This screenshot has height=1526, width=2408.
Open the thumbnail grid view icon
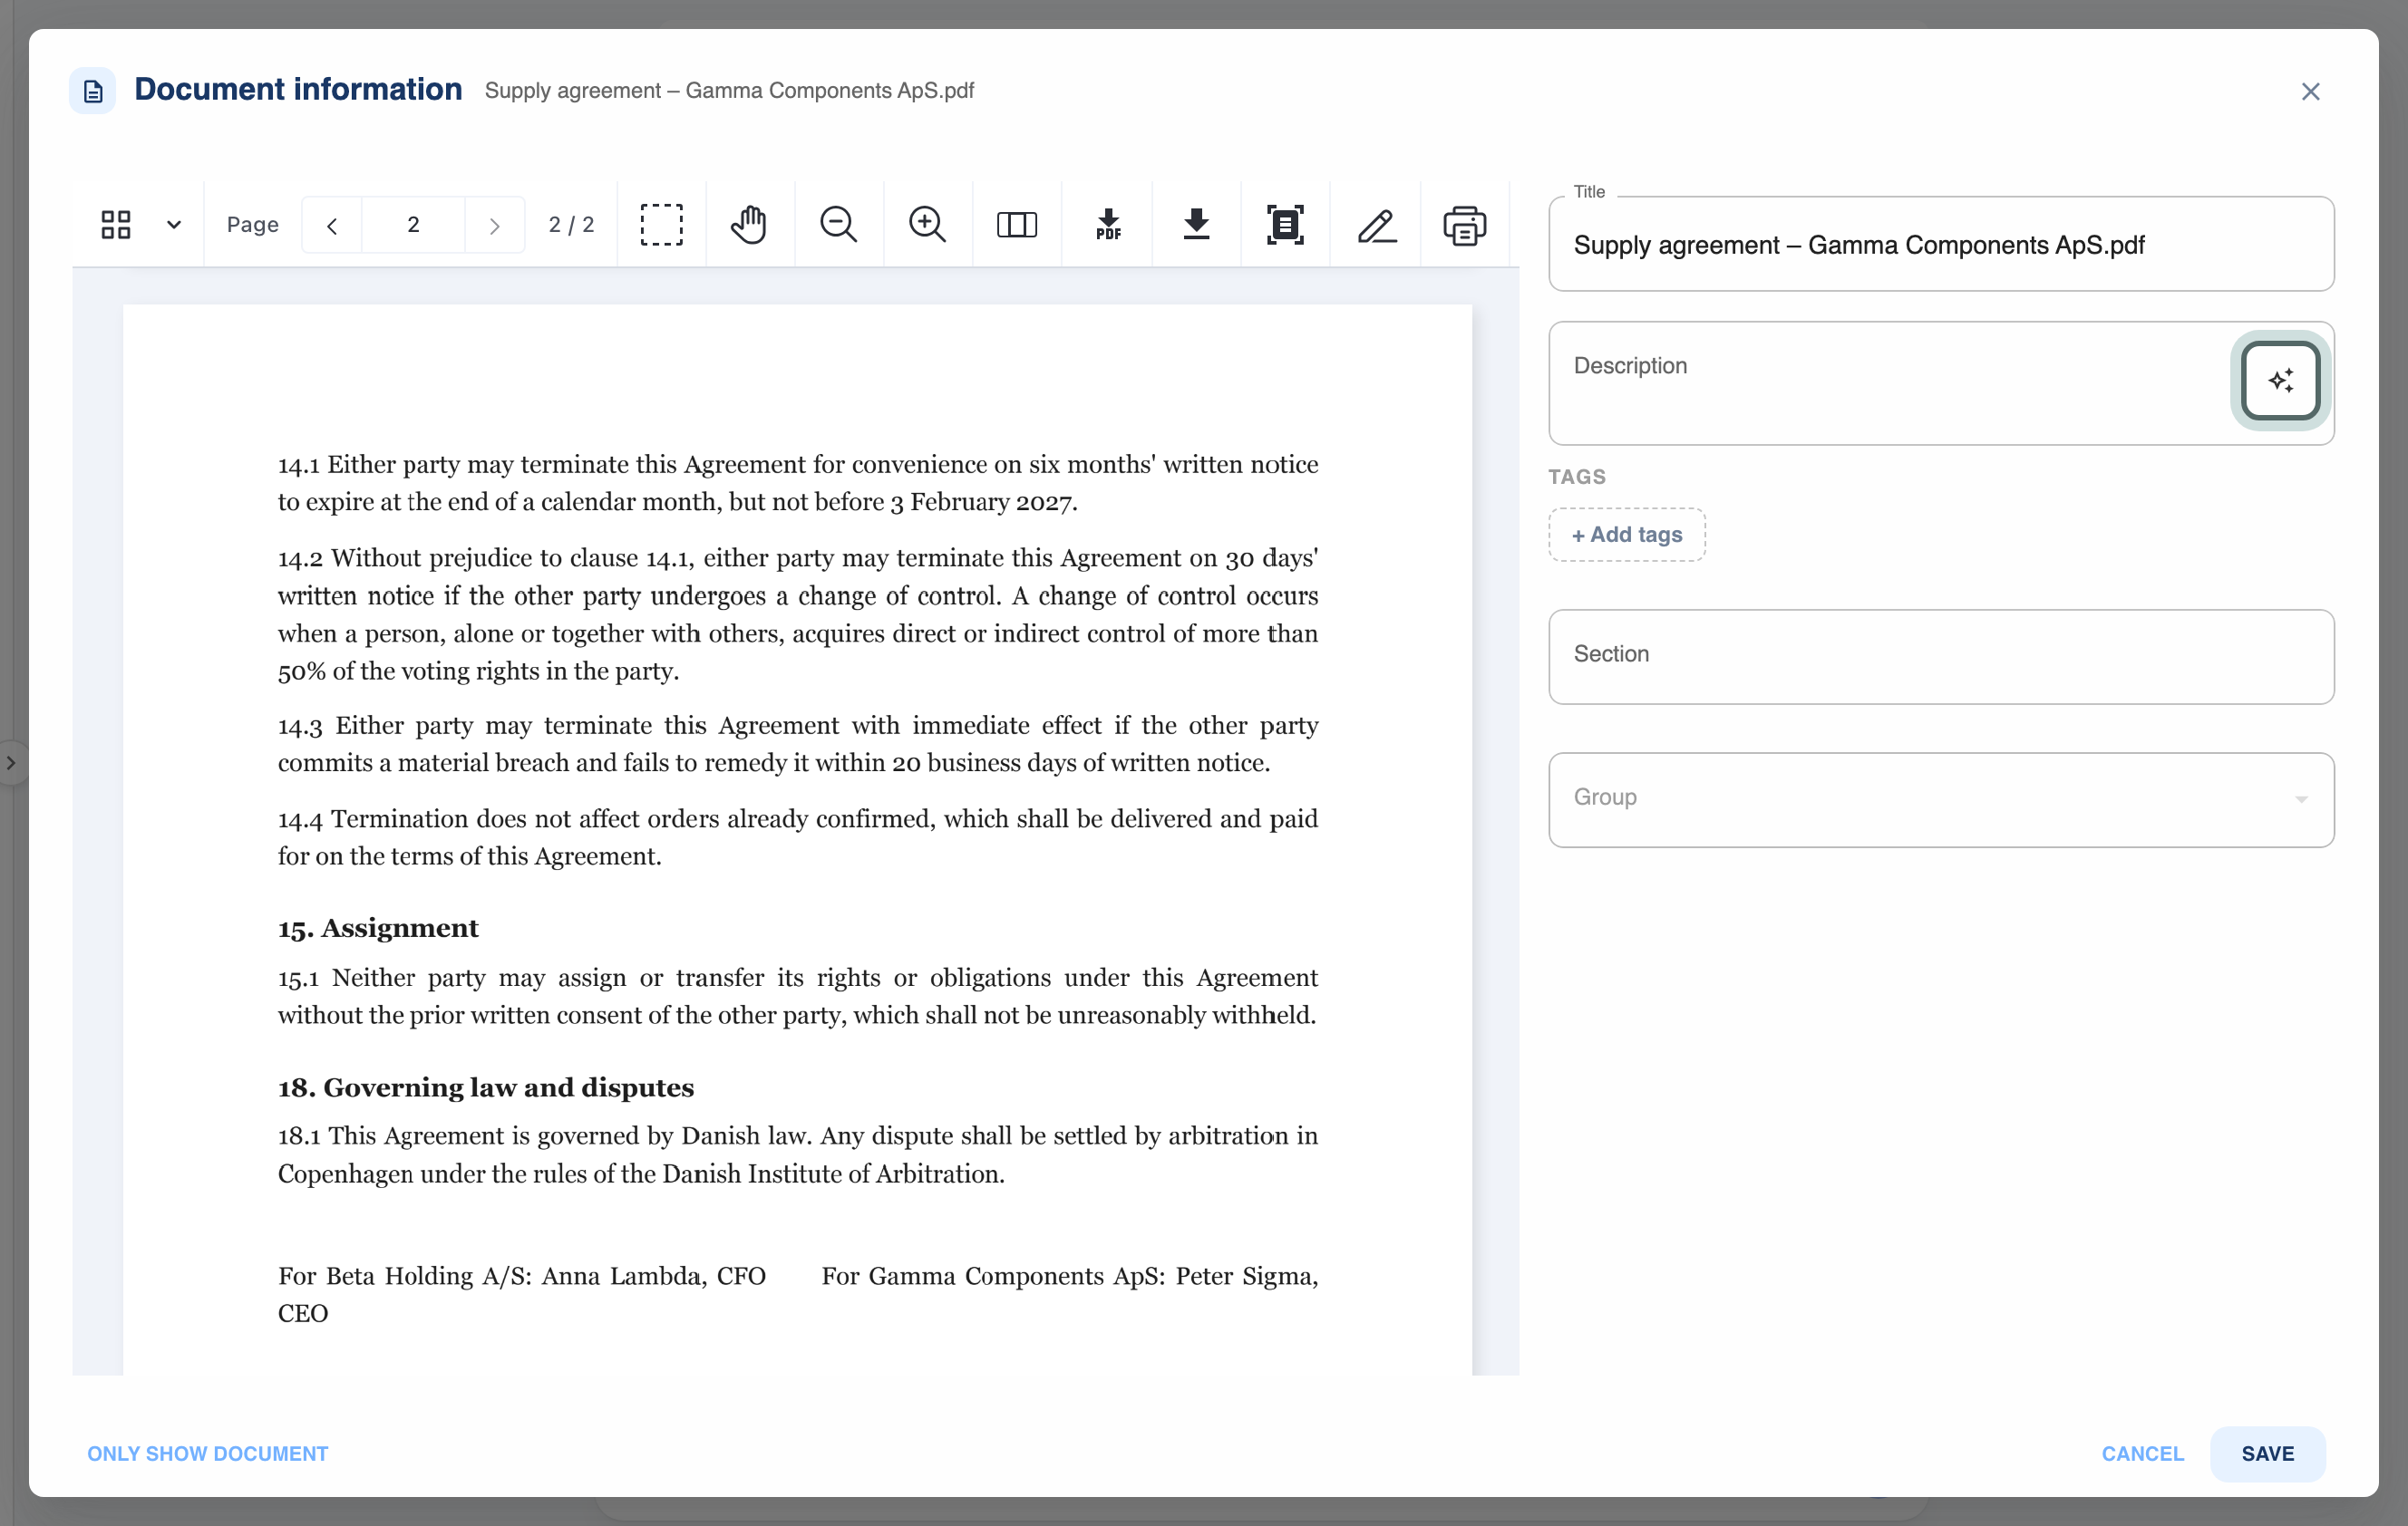116,225
